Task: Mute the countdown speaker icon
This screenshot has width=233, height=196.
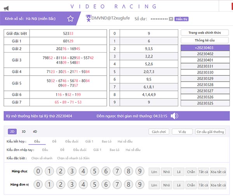Action: [x=175, y=116]
